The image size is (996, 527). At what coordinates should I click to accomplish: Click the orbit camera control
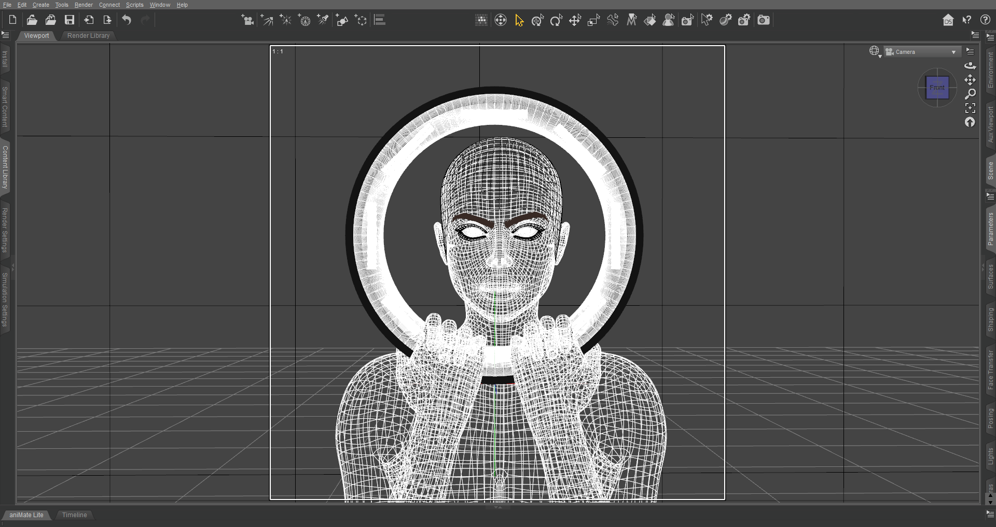[970, 66]
